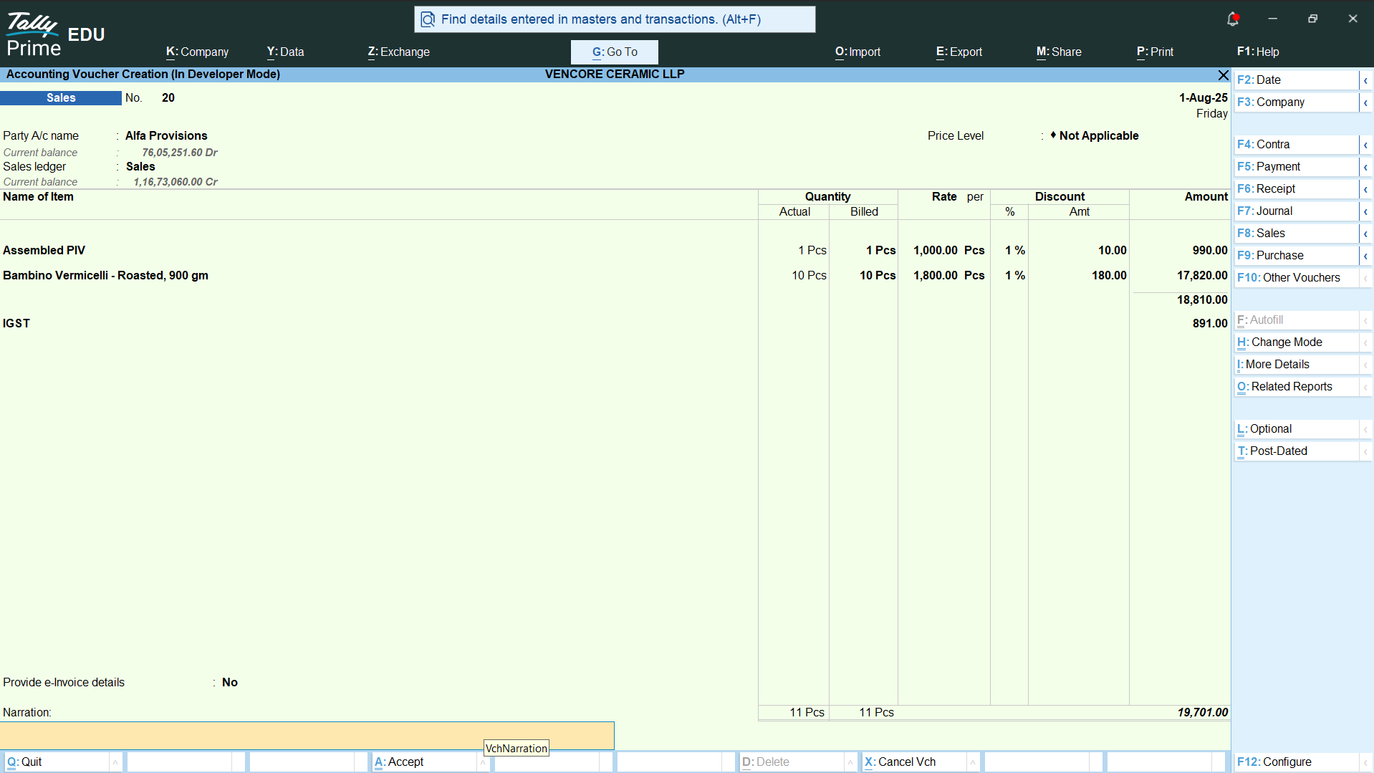Click Provide e-Invoice details No value
The image size is (1374, 773).
click(x=230, y=683)
